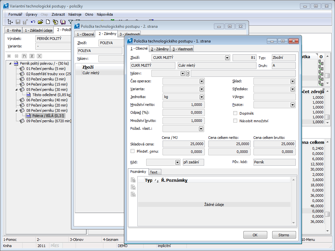
Task: Switch to the 3 - Vlastnosti tab
Action: point(183,49)
